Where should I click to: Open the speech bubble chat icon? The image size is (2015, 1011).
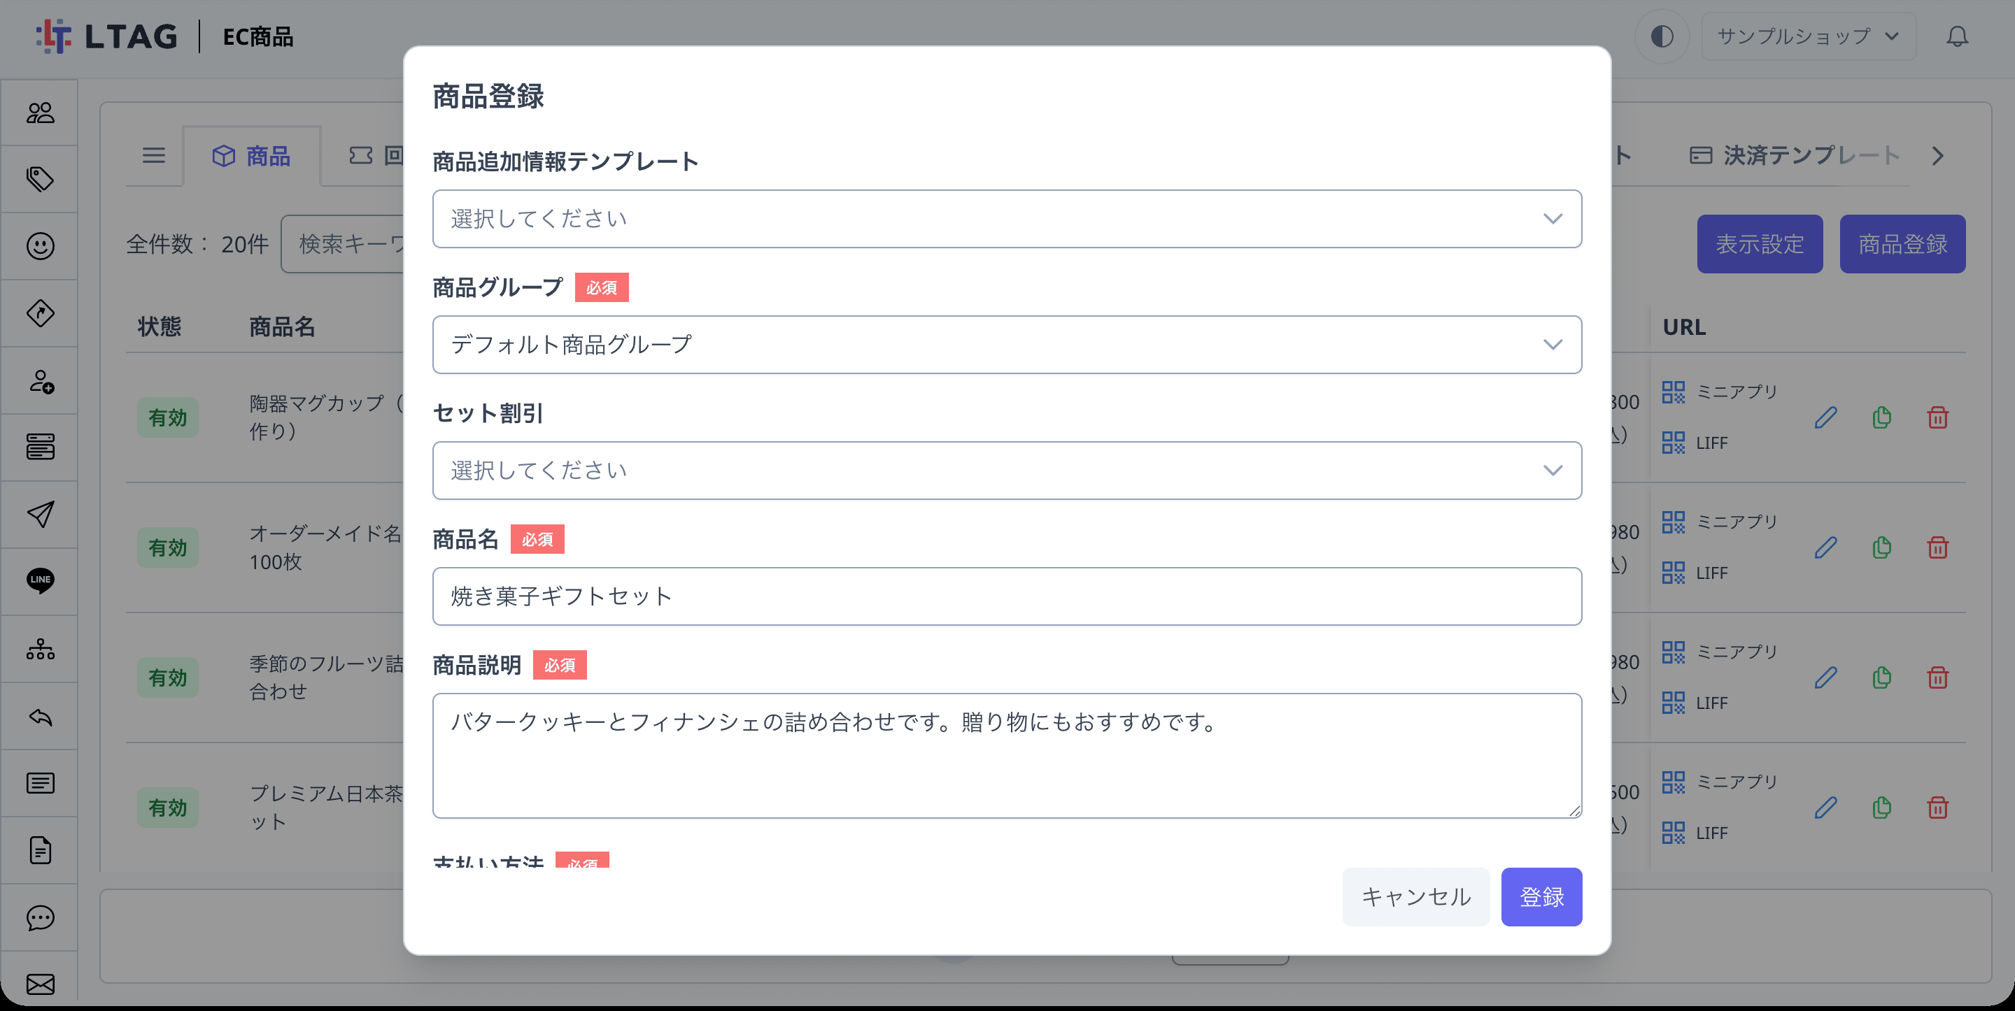coord(40,917)
